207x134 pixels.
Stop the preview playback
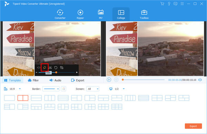116,80
